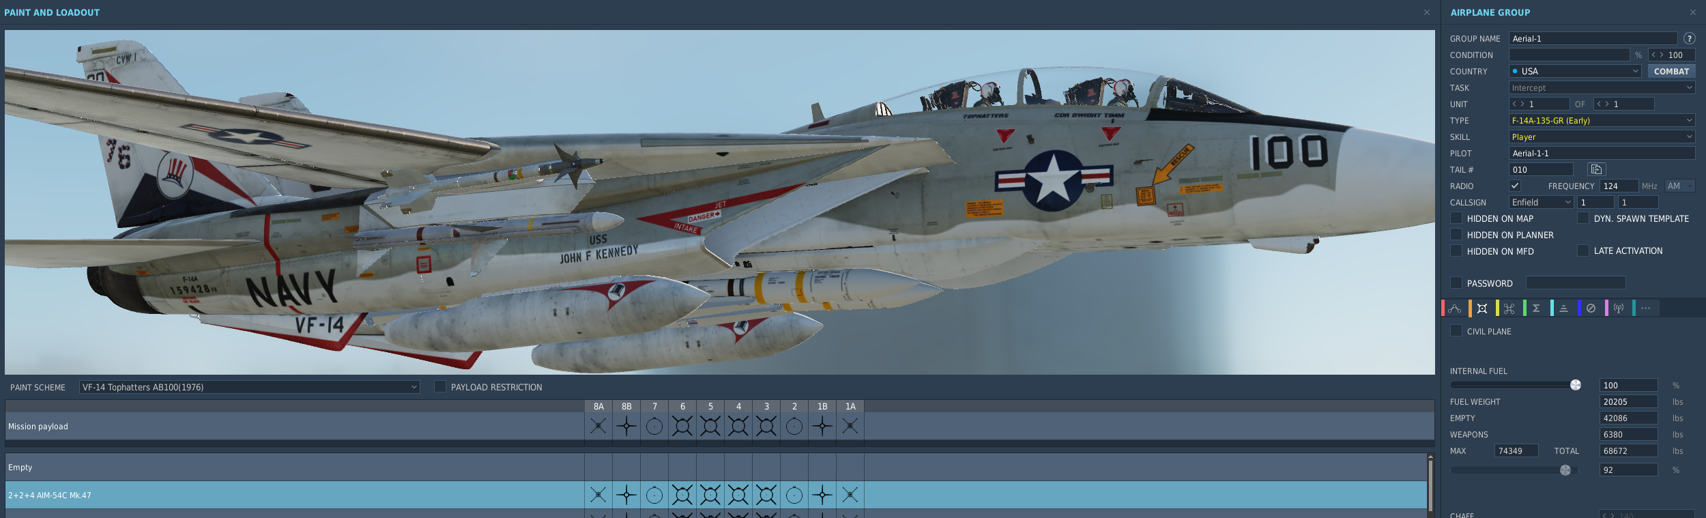This screenshot has width=1706, height=518.
Task: Switch to the Route tab with red marker
Action: point(1454,308)
